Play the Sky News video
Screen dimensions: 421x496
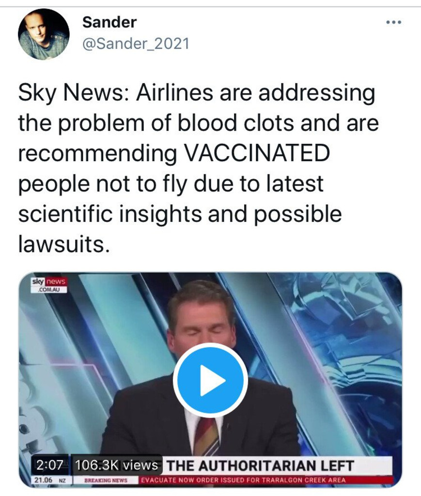(210, 380)
